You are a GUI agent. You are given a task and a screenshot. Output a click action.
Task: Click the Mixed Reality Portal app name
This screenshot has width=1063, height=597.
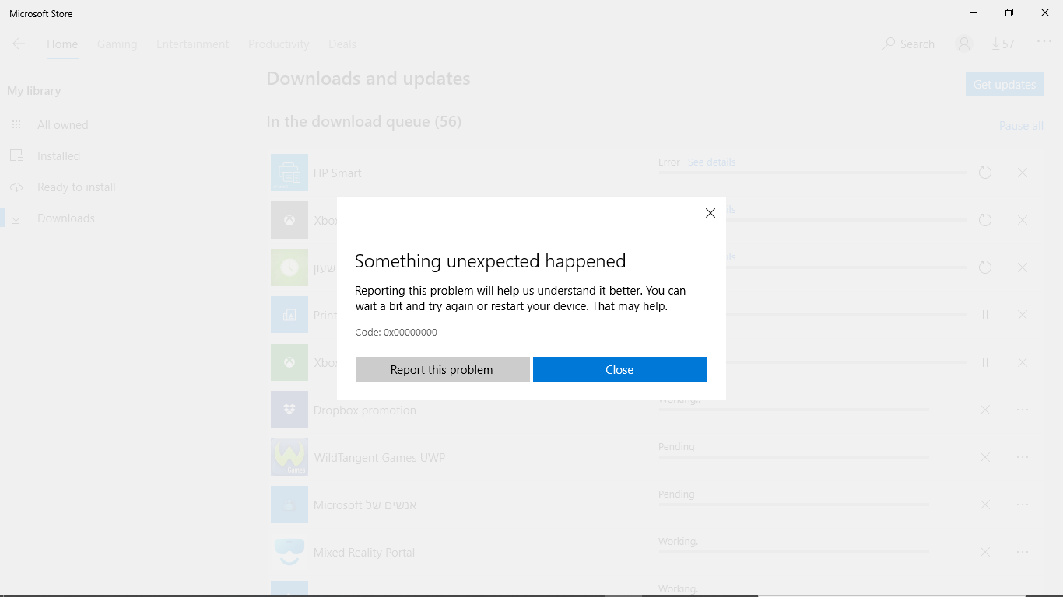tap(364, 553)
